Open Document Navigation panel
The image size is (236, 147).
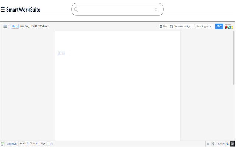pyautogui.click(x=182, y=26)
